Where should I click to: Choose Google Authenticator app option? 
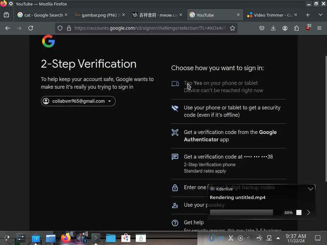[x=229, y=136]
